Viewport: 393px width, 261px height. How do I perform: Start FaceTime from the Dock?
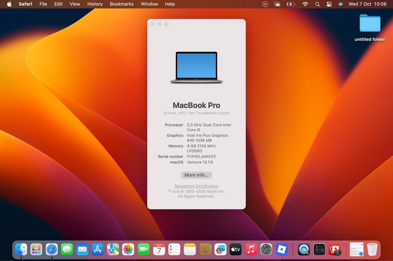tap(143, 249)
